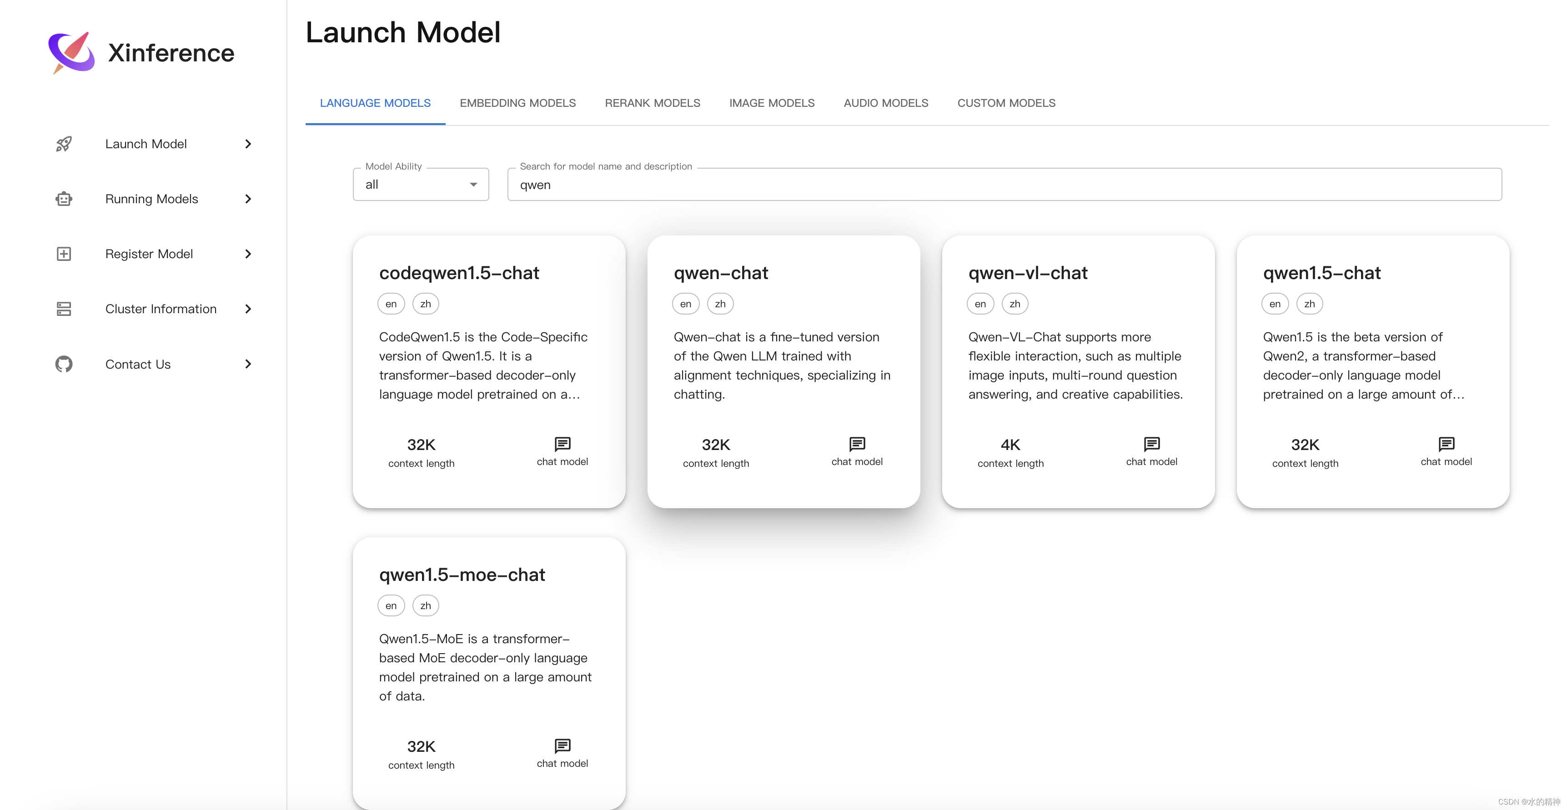Expand the Running Models chevron
Image resolution: width=1567 pixels, height=810 pixels.
point(248,199)
